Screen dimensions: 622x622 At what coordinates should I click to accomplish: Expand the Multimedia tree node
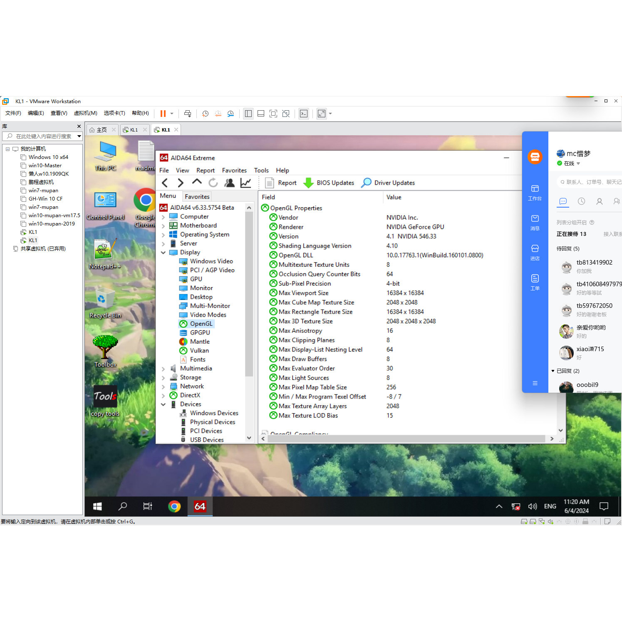pos(163,369)
